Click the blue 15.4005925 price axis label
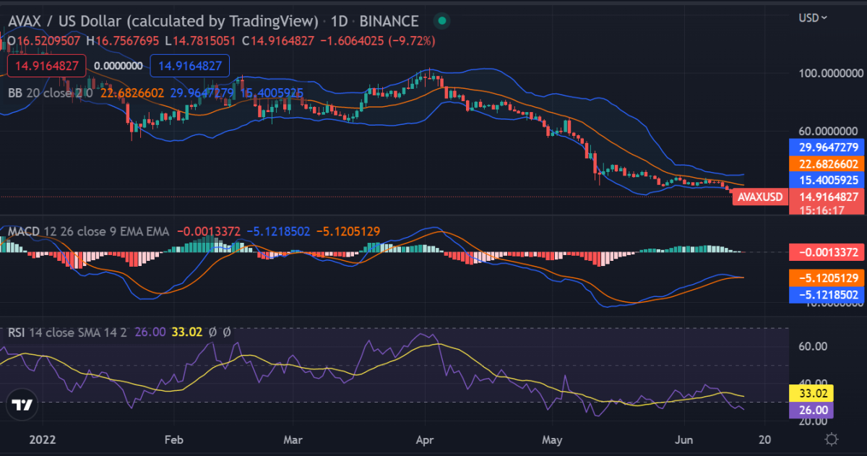Screen dimensions: 867x456 point(826,180)
